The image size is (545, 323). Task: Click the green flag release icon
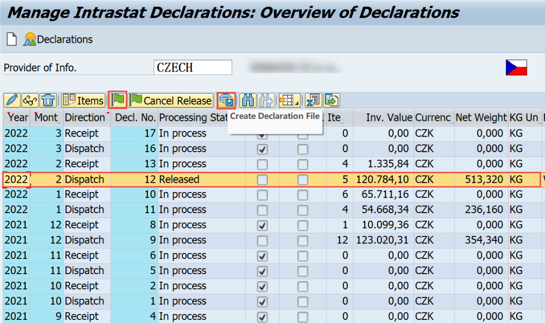coord(118,100)
